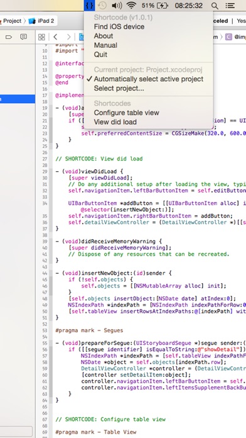Screen dimensions: 246x438
Task: Click gutter line number 29 to add breakpoint
Action: pyautogui.click(x=45, y=172)
